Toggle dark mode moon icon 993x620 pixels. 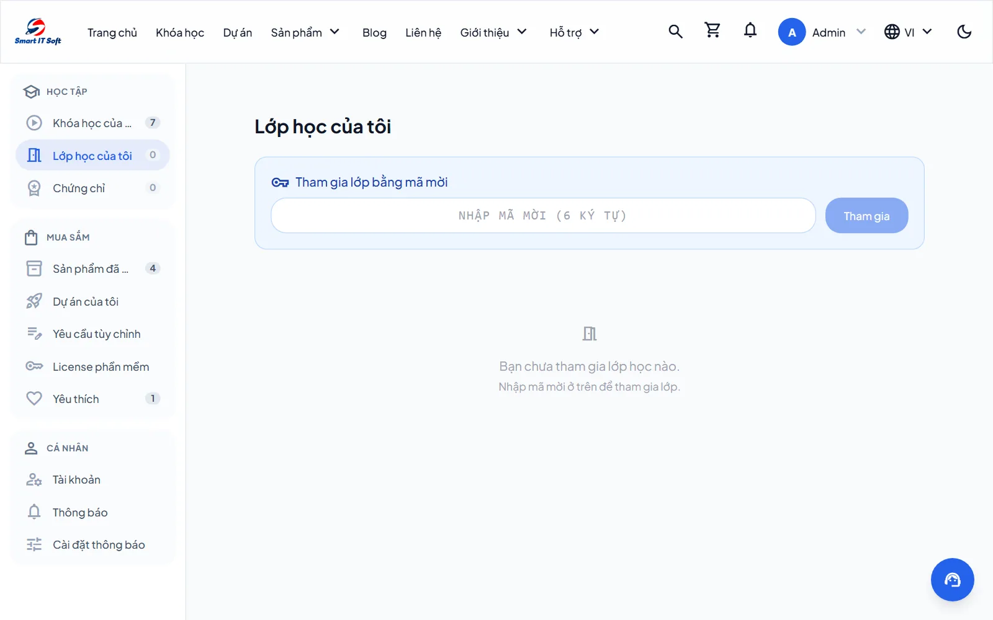[964, 32]
